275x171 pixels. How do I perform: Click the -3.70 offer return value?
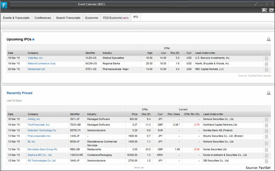(197, 124)
